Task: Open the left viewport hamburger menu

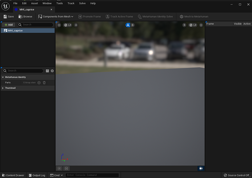Action: (x=59, y=25)
